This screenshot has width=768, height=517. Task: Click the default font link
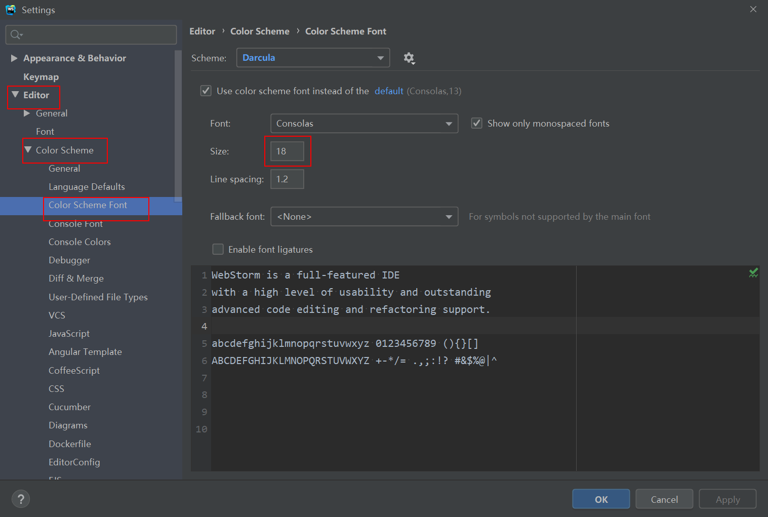click(389, 91)
